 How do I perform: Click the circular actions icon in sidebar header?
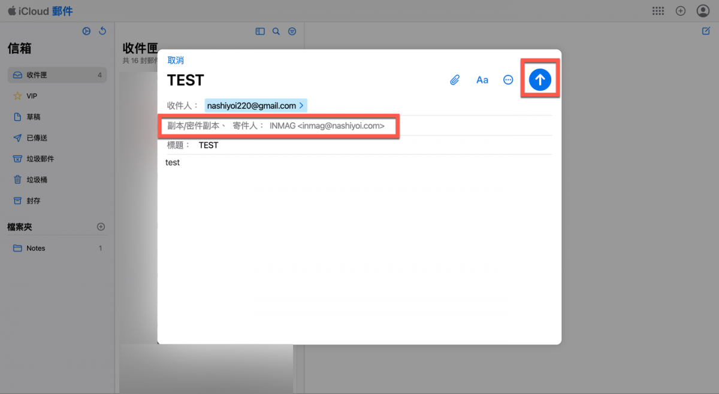[87, 31]
